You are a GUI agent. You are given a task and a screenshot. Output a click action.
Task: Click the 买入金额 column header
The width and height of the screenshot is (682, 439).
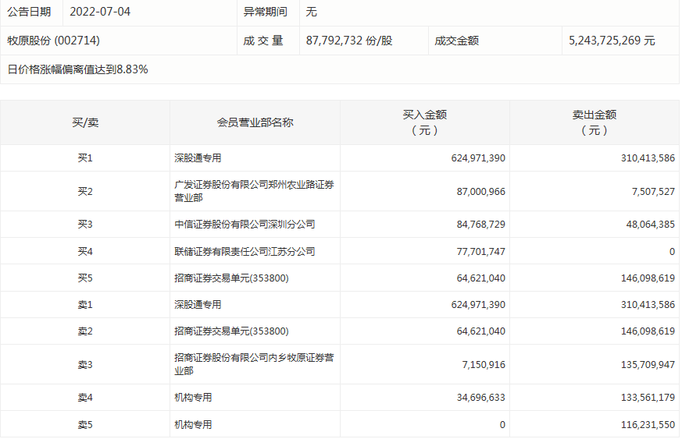coord(424,122)
